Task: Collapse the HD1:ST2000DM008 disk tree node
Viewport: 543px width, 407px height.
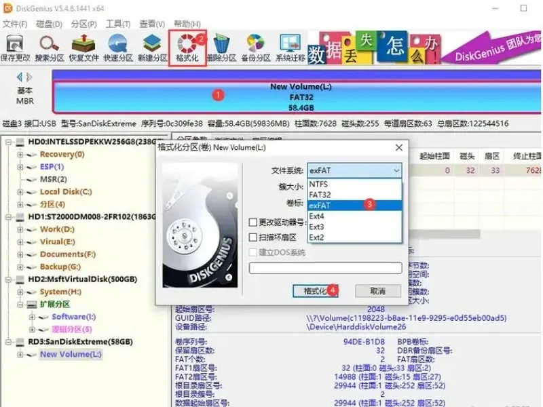Action: [7, 217]
